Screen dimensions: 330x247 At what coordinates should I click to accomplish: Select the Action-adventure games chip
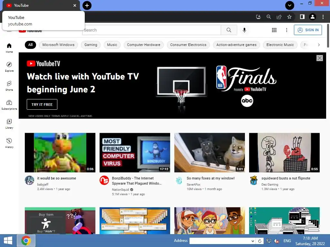coord(236,45)
